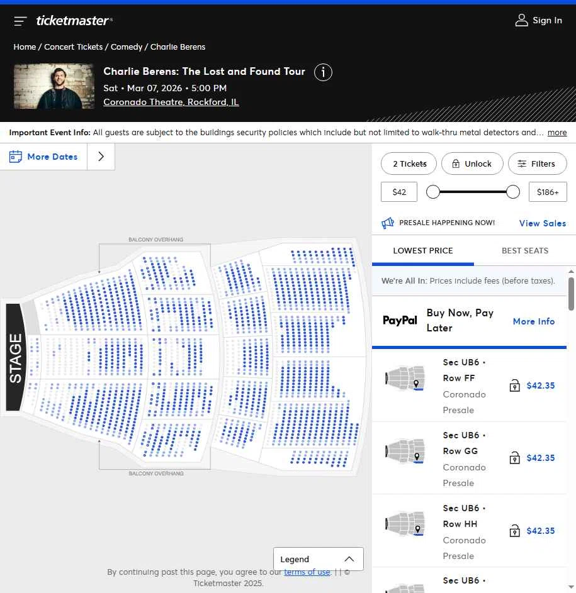Open the Filters options

pyautogui.click(x=537, y=163)
